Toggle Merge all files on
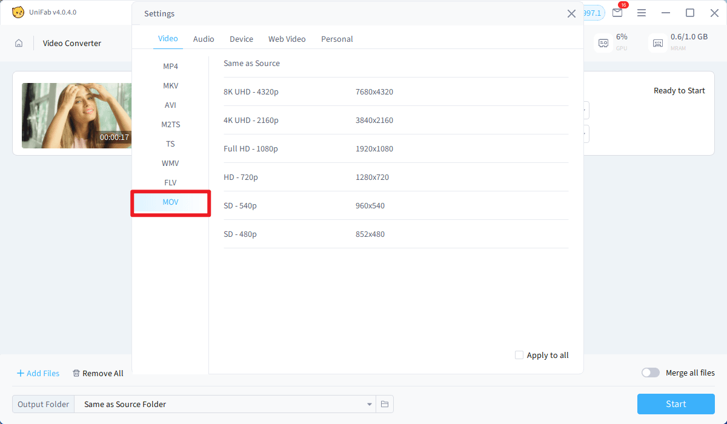Image resolution: width=727 pixels, height=424 pixels. pos(650,373)
